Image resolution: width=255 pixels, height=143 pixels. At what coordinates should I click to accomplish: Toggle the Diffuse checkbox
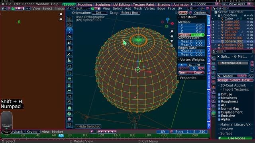(x=219, y=95)
